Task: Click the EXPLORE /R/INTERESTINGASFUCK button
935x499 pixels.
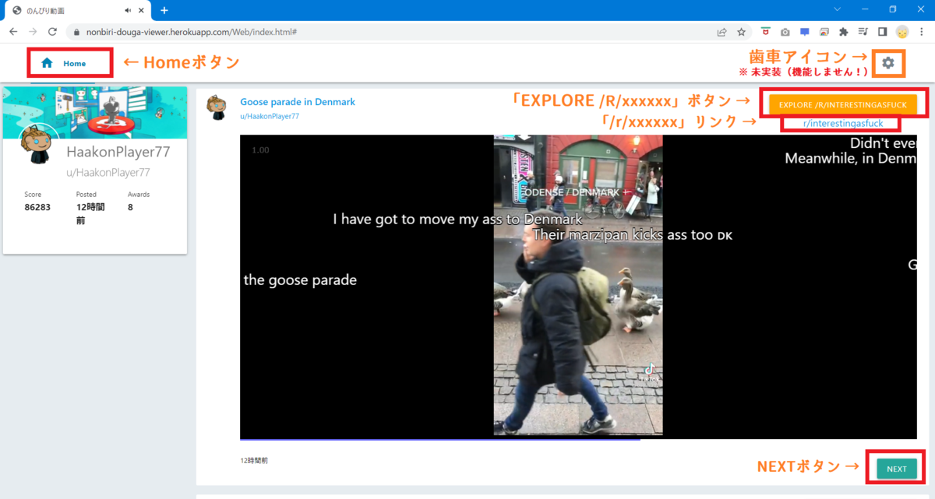Action: pos(842,104)
